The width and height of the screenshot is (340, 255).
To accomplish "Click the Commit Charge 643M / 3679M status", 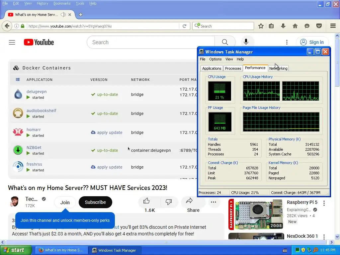I will pos(296,193).
